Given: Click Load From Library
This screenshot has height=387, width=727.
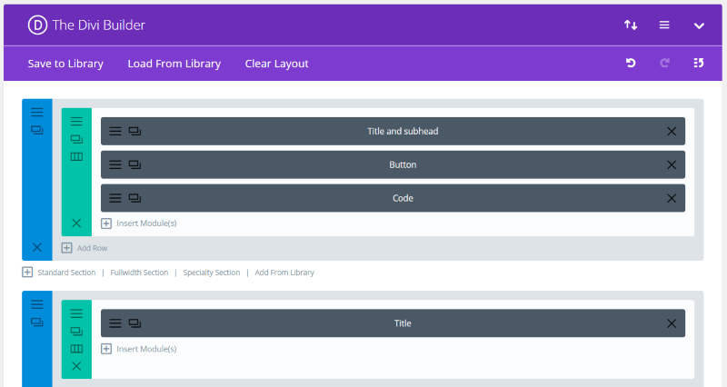Looking at the screenshot, I should [174, 64].
